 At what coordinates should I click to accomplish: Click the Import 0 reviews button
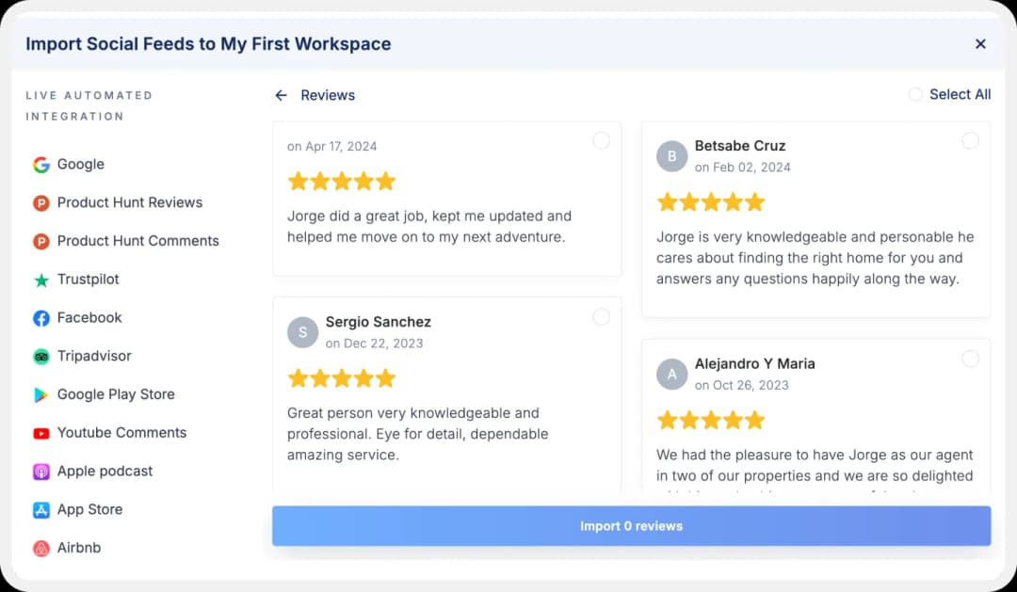631,526
